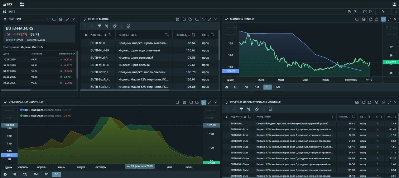Click SPX watermark logo in МАСЛО chart
This screenshot has height=178, width=399.
point(230,80)
